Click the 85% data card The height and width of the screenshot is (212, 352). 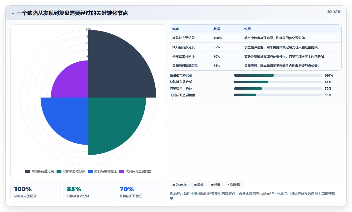(88, 192)
